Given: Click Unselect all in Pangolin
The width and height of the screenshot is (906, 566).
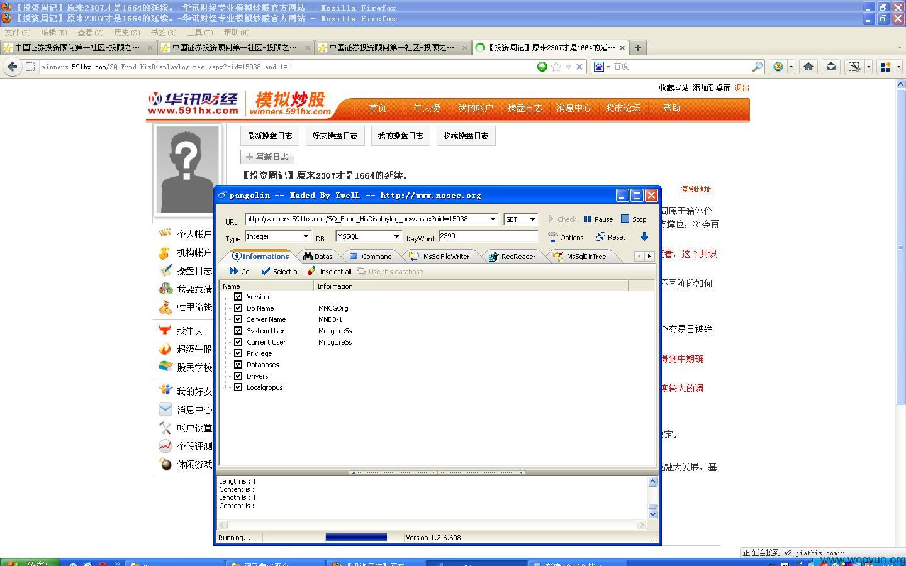Looking at the screenshot, I should pos(329,272).
